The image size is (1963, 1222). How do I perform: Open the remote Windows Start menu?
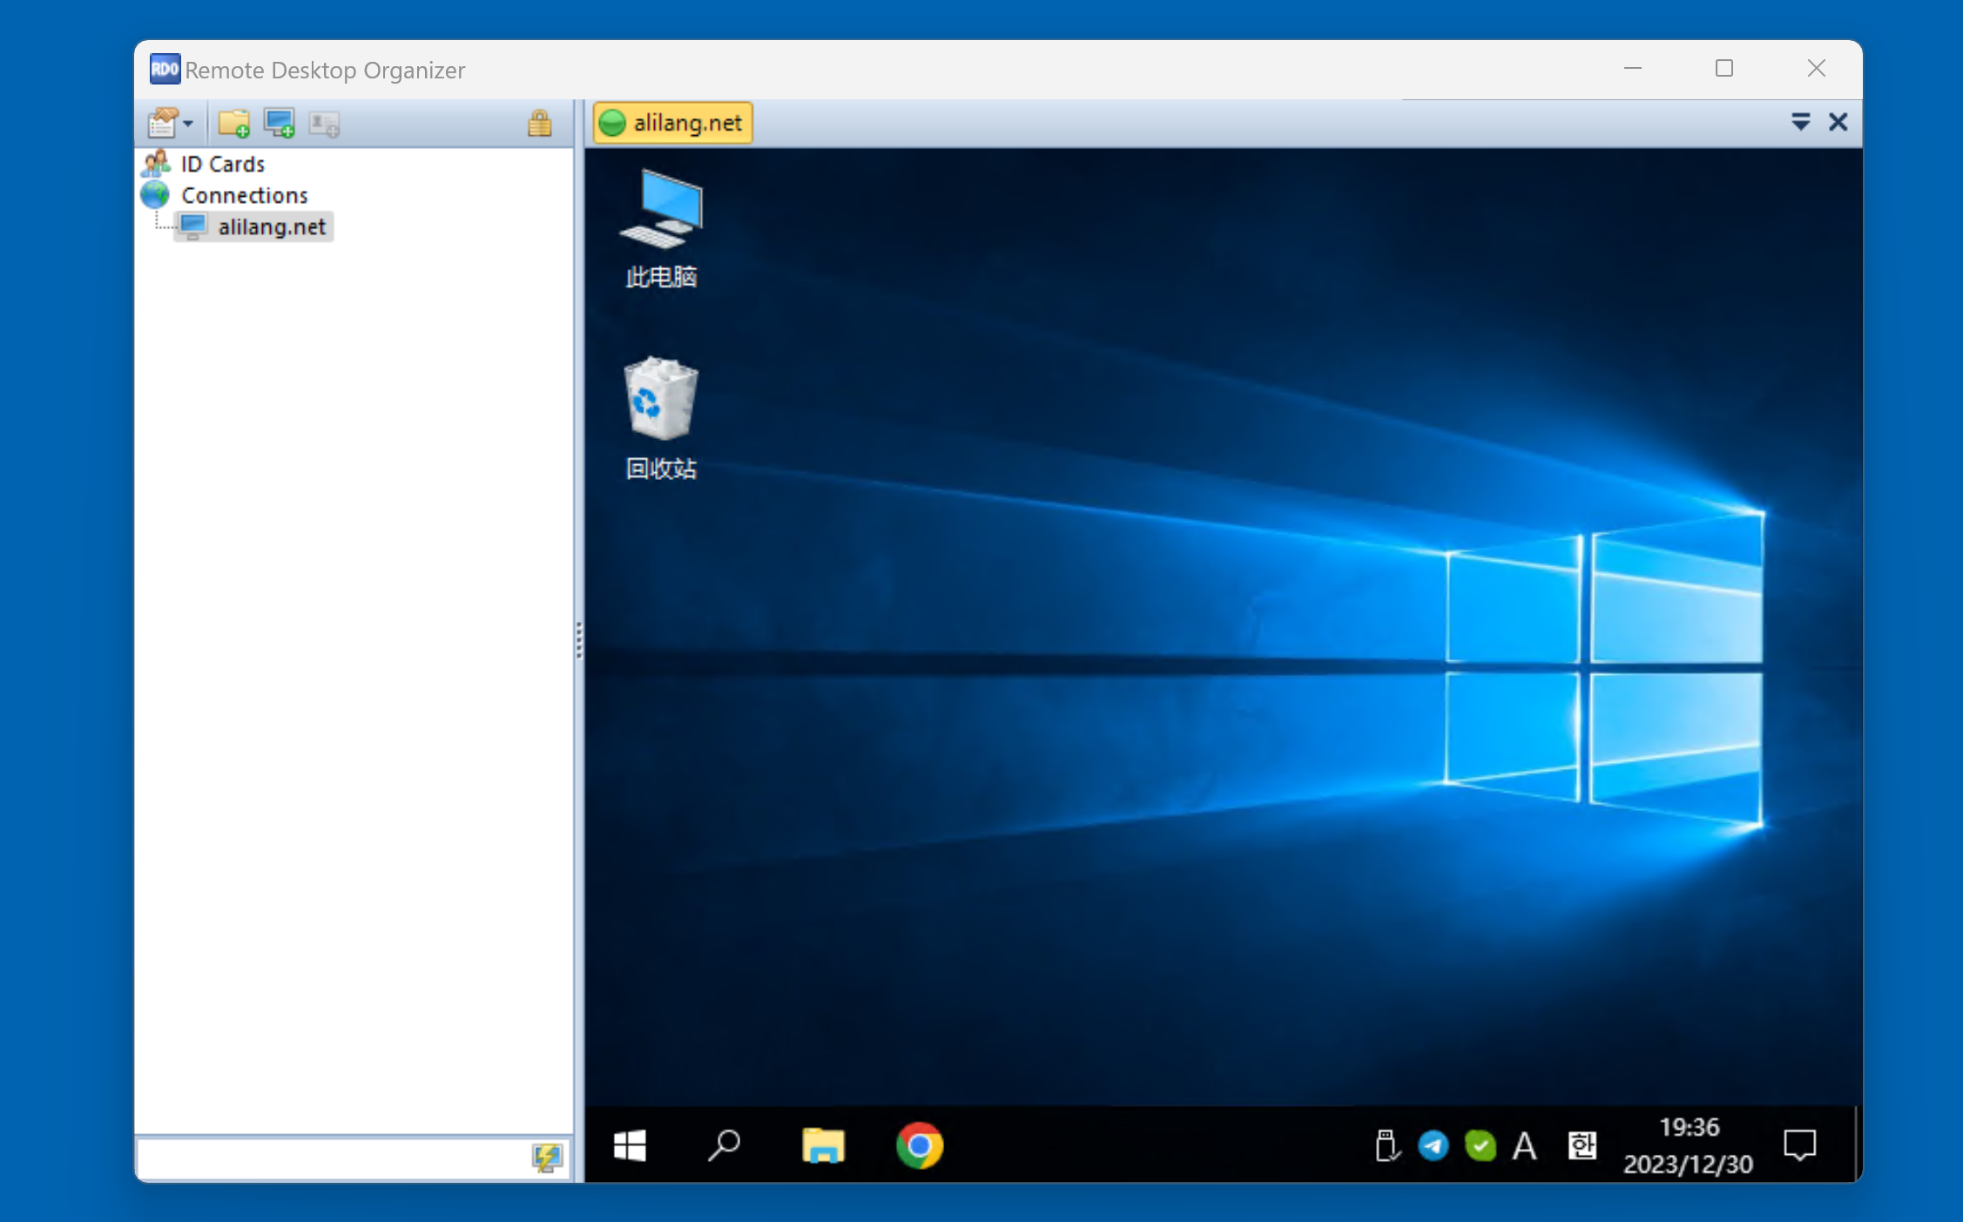tap(629, 1145)
